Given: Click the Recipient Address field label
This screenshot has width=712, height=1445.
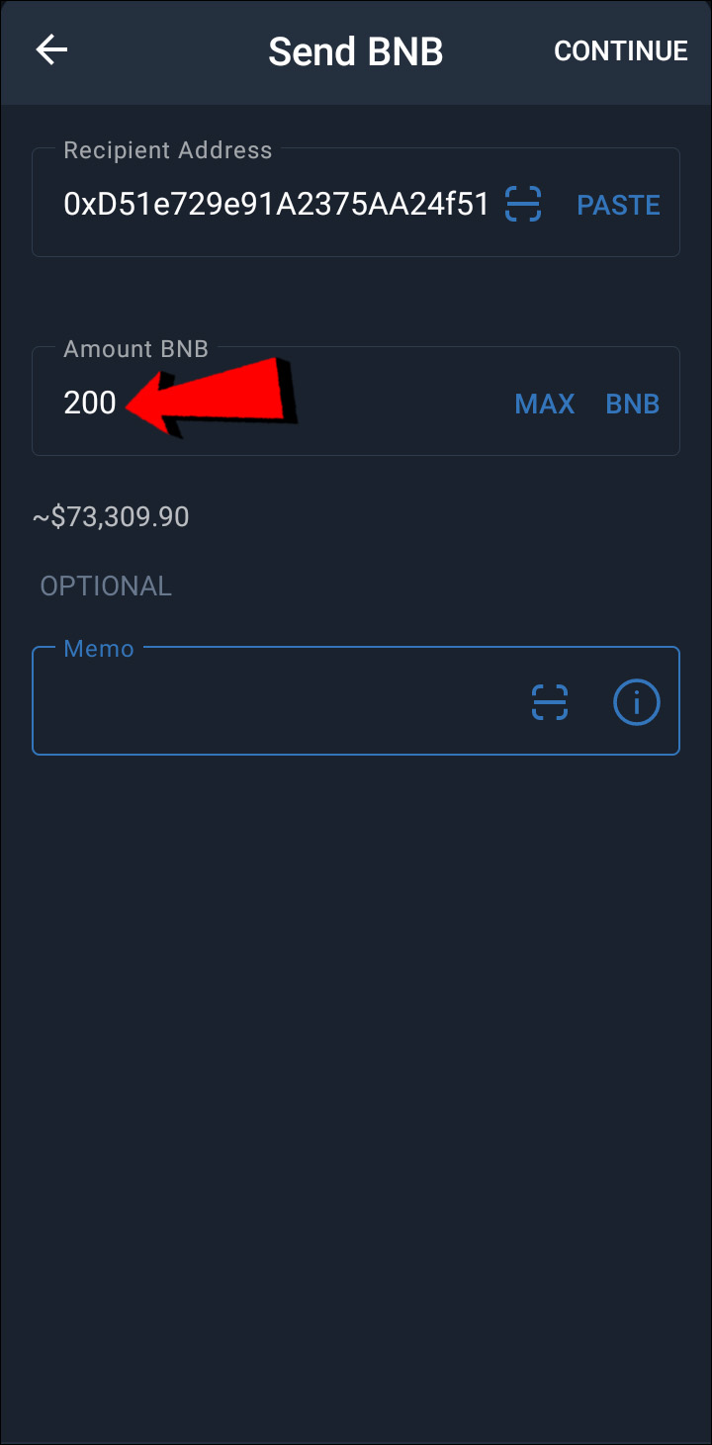Looking at the screenshot, I should click(167, 150).
